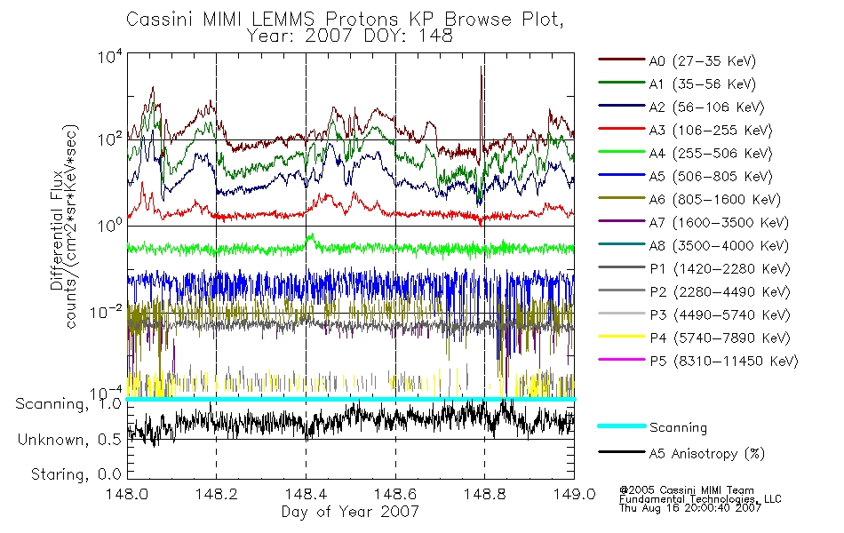
Task: Click the A5 (506-805 KeV) legend label
Action: pyautogui.click(x=711, y=177)
